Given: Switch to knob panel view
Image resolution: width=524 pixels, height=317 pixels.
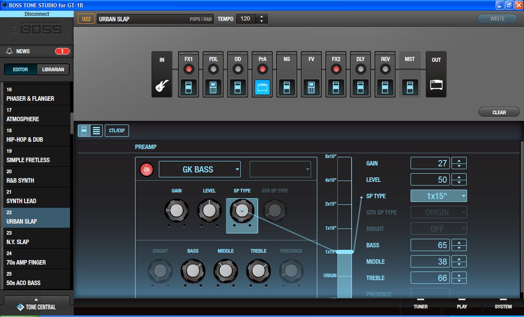Looking at the screenshot, I should pos(84,131).
